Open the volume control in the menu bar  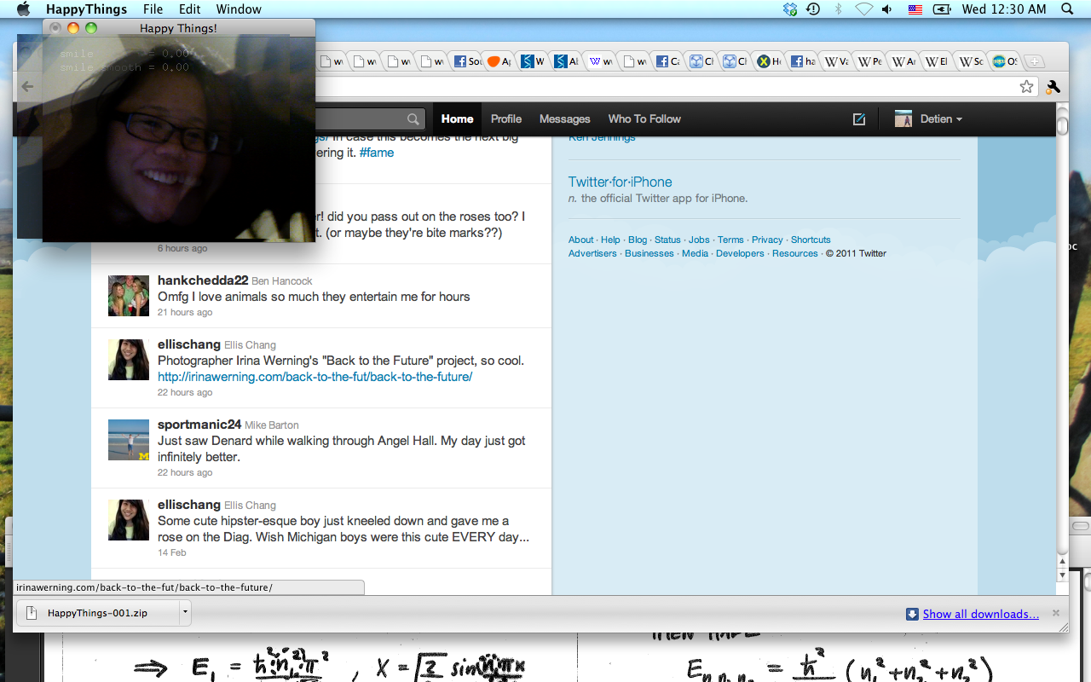[x=887, y=9]
